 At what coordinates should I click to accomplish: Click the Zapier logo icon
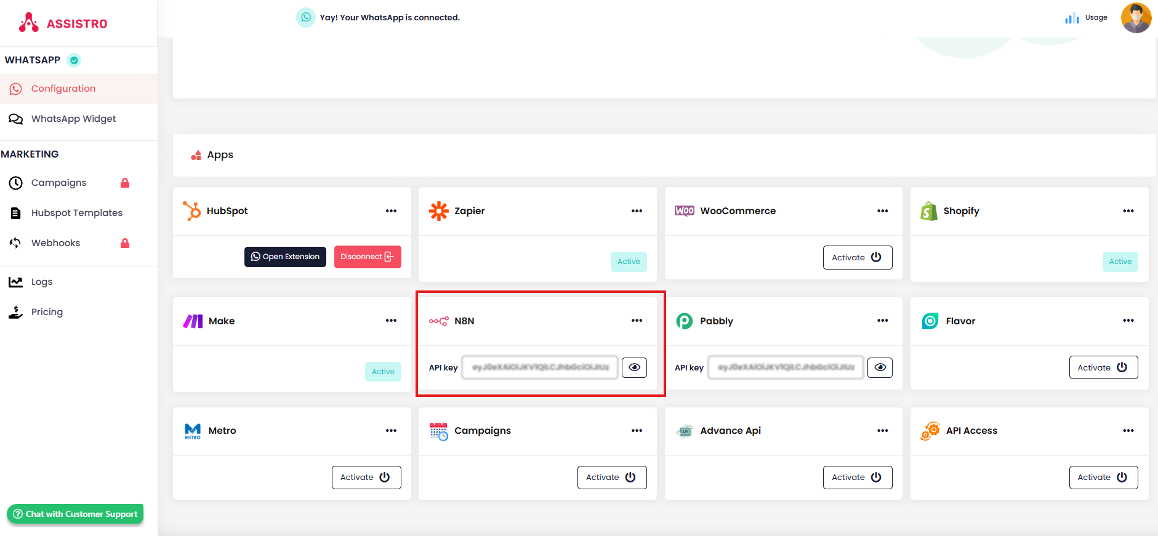[439, 211]
